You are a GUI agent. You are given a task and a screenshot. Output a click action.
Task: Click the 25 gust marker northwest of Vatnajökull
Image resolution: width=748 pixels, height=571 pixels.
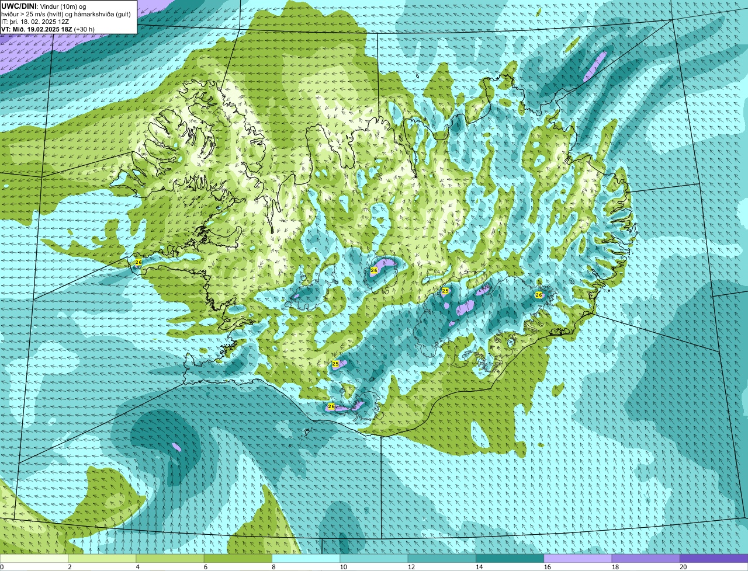click(x=445, y=291)
